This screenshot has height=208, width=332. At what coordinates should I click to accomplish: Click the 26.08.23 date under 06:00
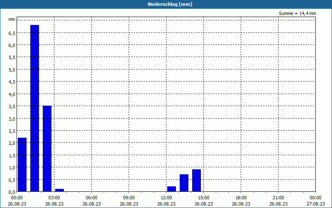(x=91, y=204)
